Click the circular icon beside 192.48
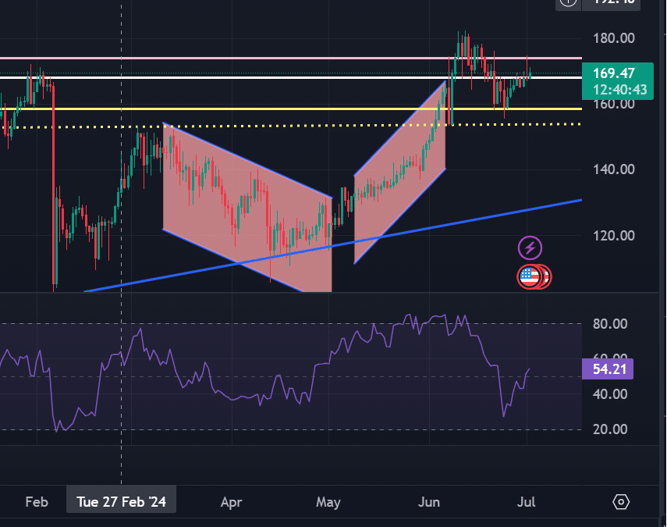667x527 pixels. (569, 2)
